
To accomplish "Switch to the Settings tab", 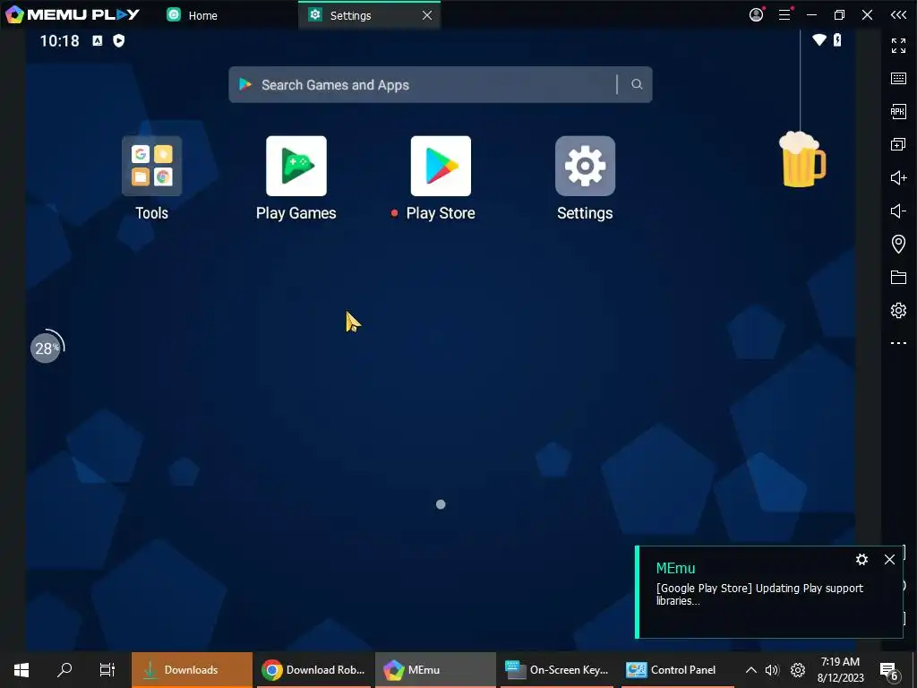I will pos(370,15).
